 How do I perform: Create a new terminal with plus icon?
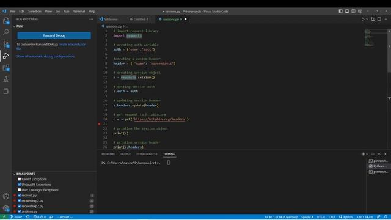coord(363,154)
